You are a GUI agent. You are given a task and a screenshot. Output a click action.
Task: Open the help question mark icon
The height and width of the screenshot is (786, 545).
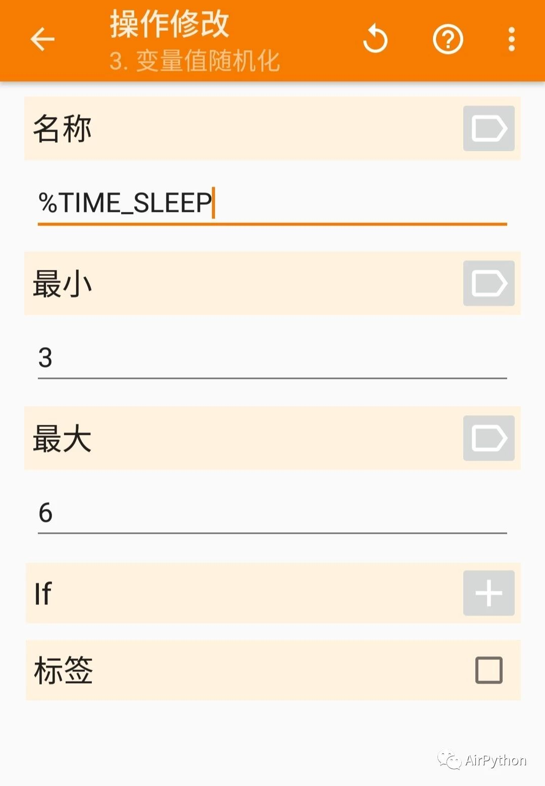coord(448,39)
